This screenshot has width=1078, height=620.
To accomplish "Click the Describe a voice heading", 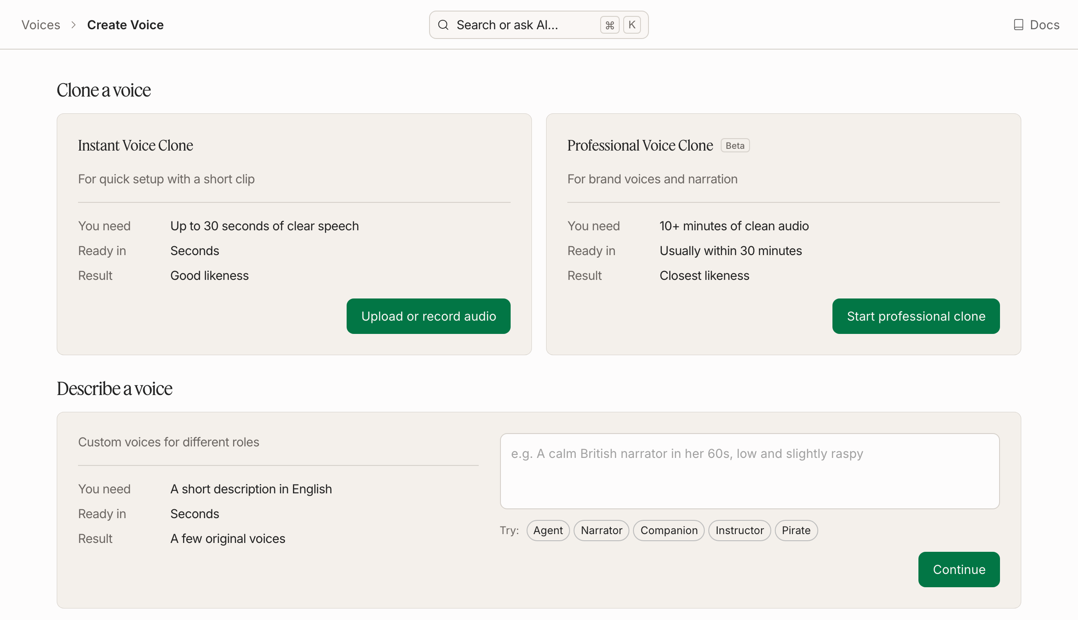I will [114, 389].
